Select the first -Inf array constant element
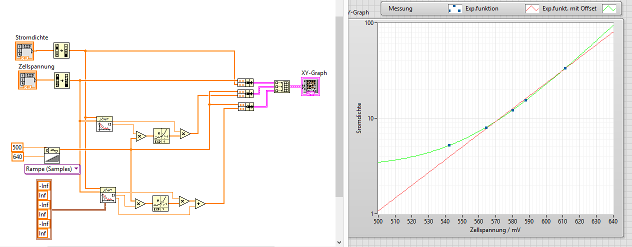The image size is (632, 247). (x=44, y=186)
